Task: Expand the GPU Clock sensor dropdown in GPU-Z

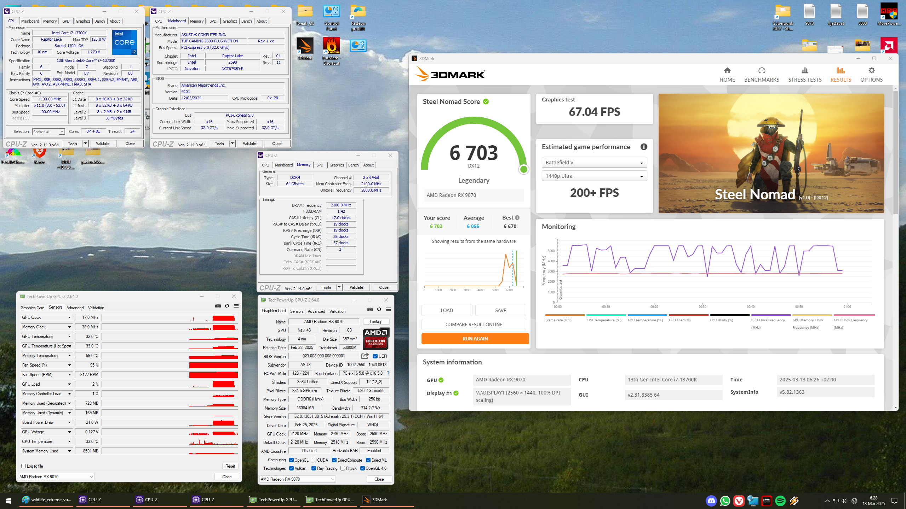Action: click(x=70, y=317)
